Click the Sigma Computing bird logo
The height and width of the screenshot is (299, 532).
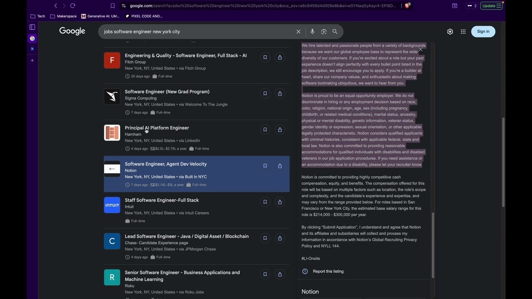coord(112,96)
